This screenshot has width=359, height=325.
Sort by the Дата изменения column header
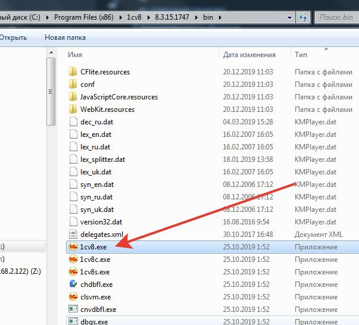coord(249,55)
